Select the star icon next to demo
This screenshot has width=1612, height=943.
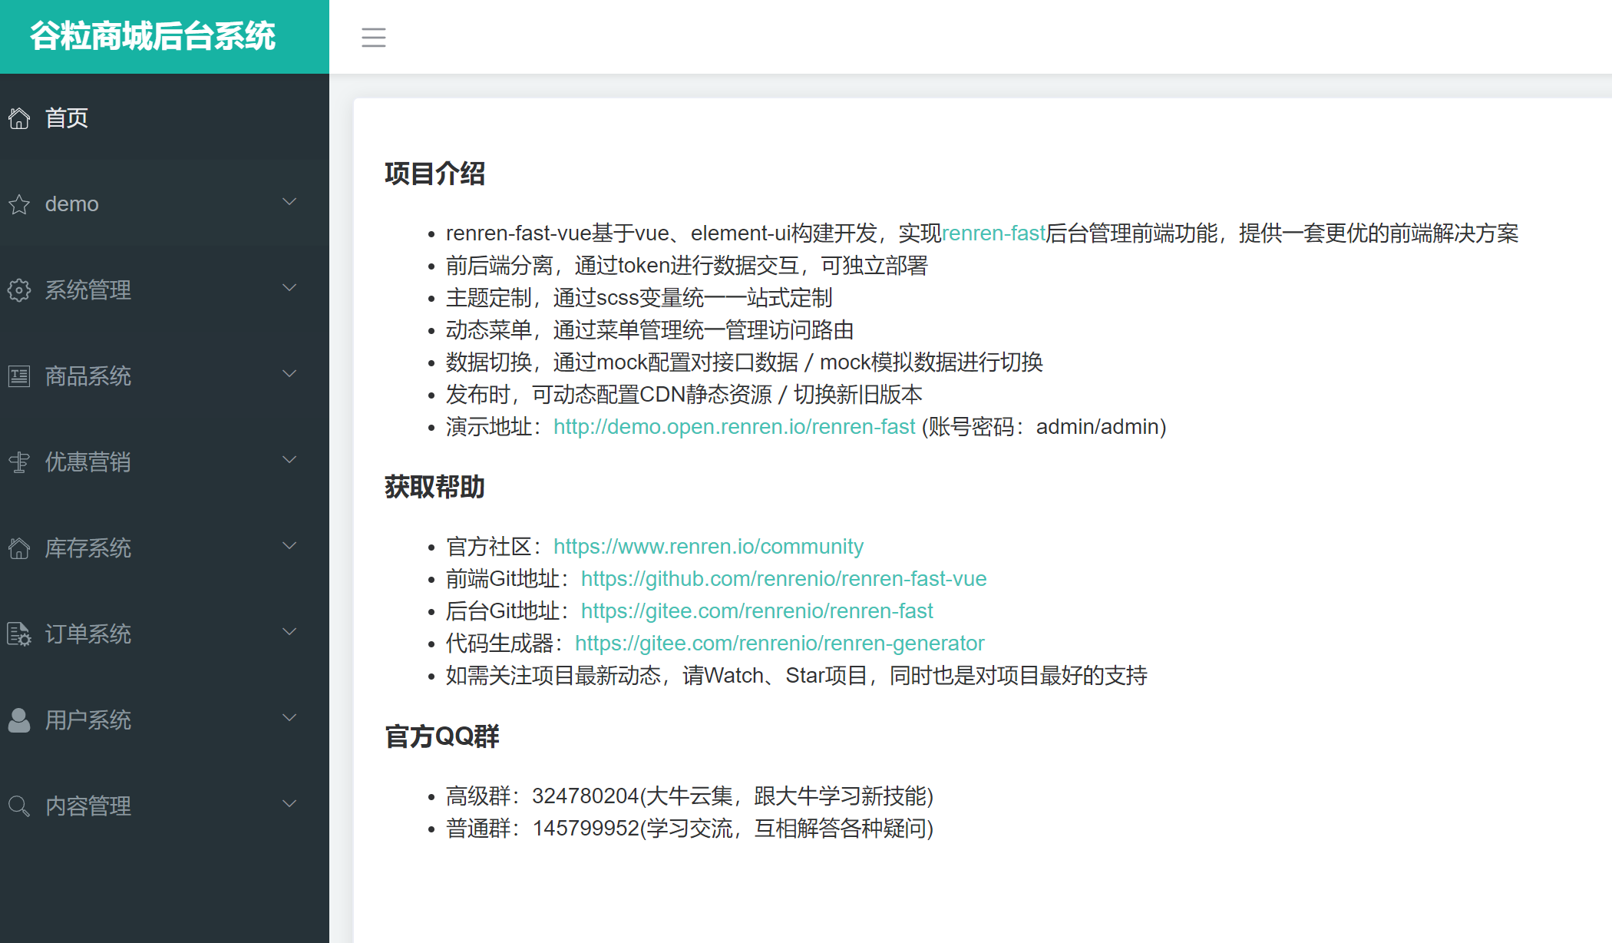tap(19, 203)
